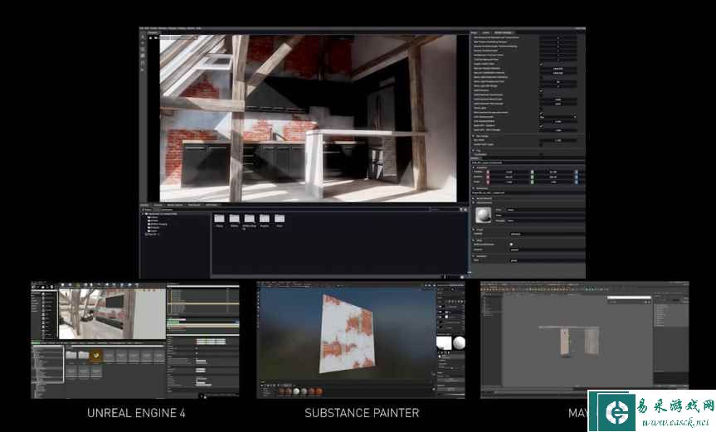Open the leftmost folder in main window content browser
The image size is (716, 432).
(x=219, y=220)
